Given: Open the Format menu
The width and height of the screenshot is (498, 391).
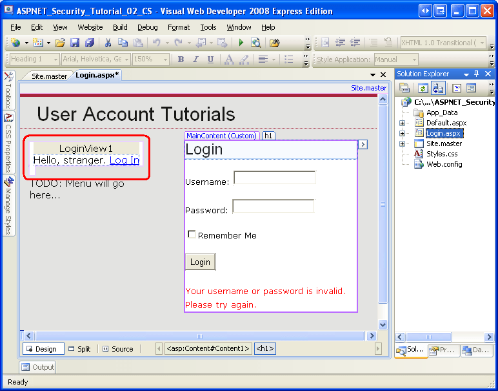Looking at the screenshot, I should tap(179, 27).
